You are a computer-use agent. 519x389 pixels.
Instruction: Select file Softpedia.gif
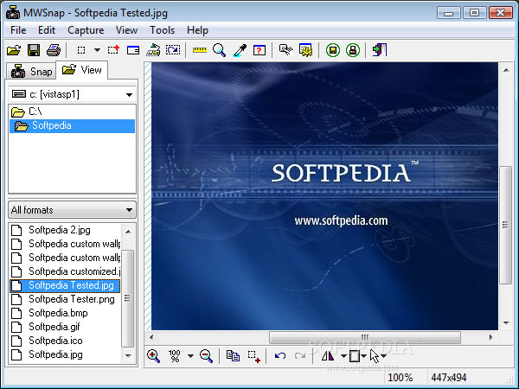tap(65, 327)
